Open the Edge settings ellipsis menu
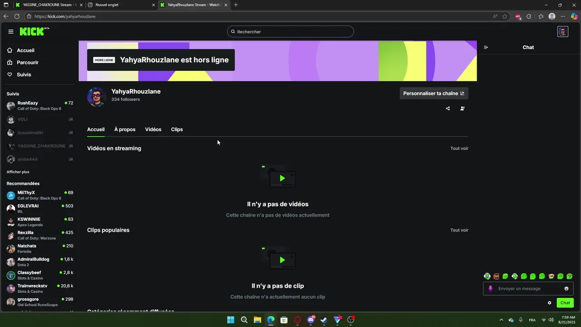 [563, 16]
